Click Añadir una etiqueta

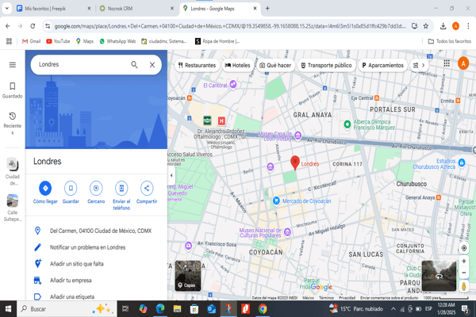96,296
